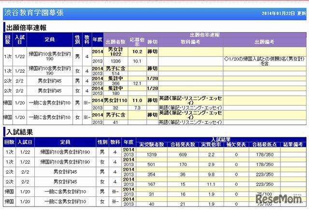Viewport: 309px width, 210px height.
Task: Select the 180 applicants cell
Action: pyautogui.click(x=116, y=93)
